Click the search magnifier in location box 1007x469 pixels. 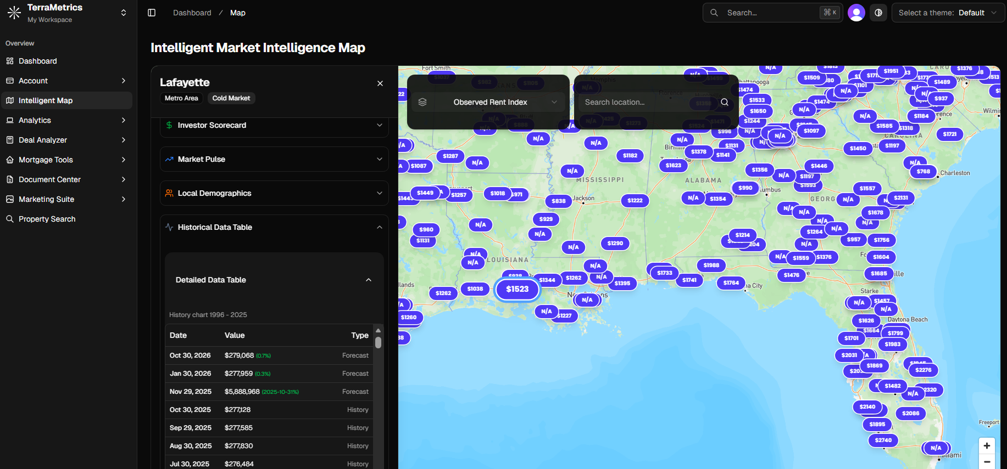click(x=725, y=102)
